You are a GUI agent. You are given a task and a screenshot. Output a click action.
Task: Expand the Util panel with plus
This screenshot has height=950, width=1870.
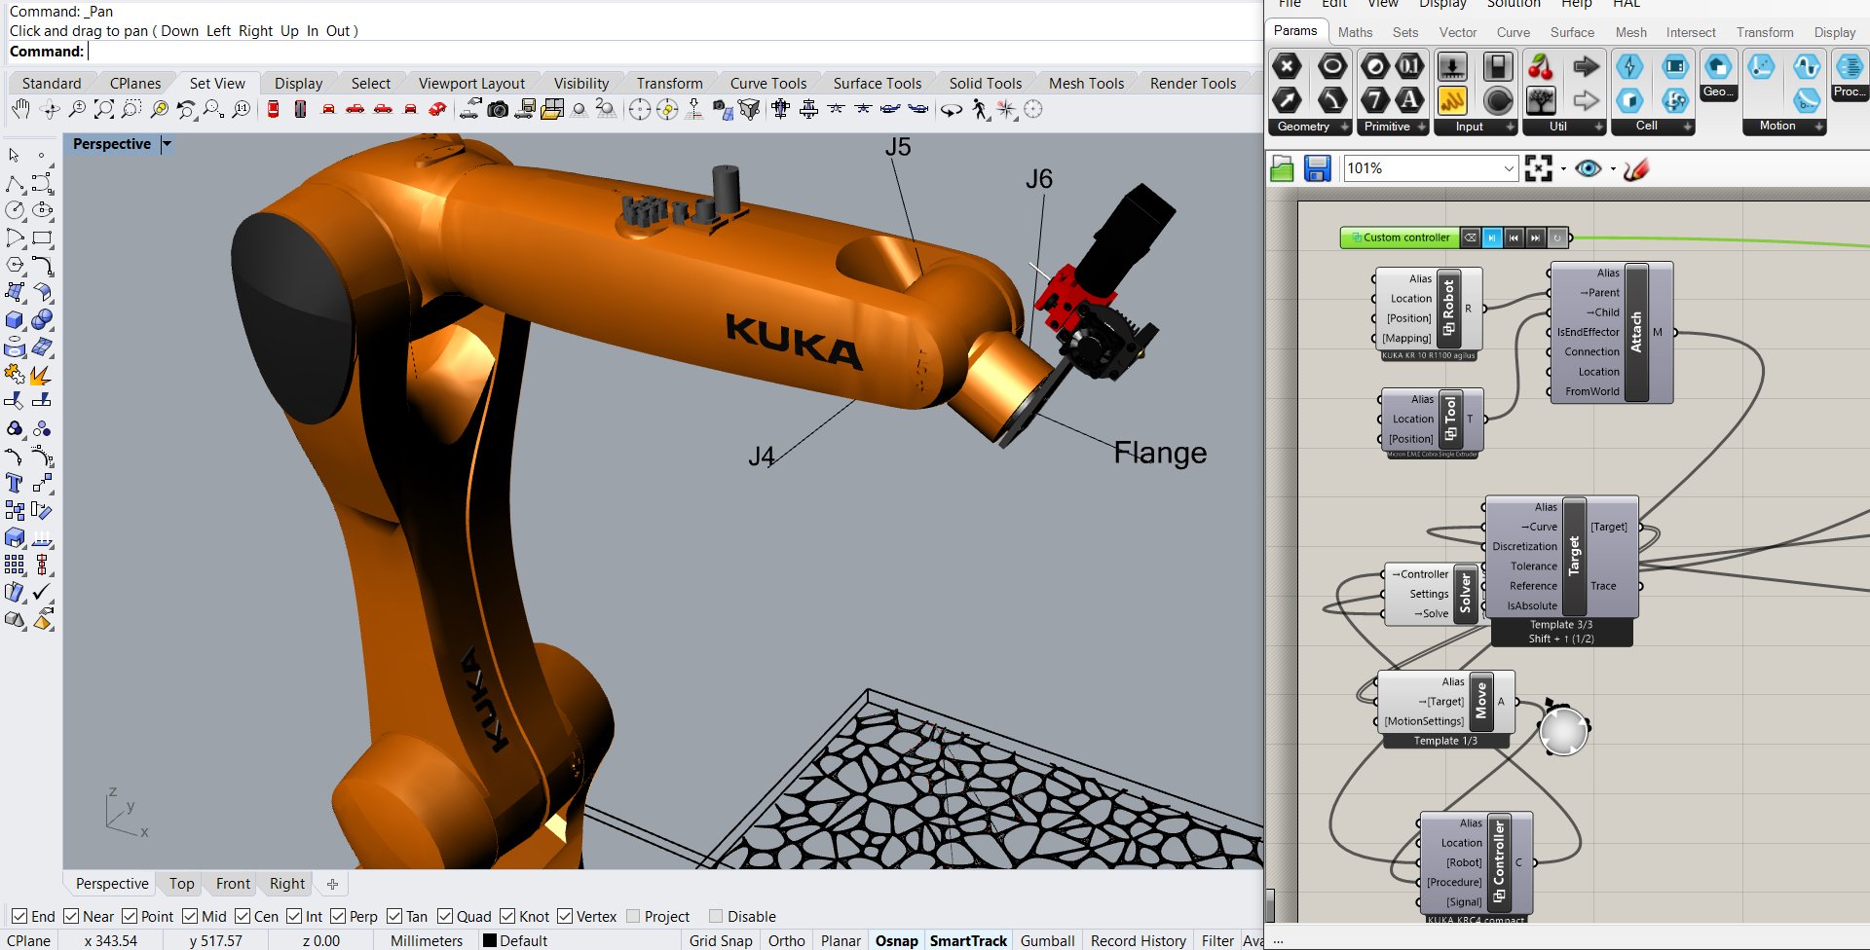coord(1599,128)
